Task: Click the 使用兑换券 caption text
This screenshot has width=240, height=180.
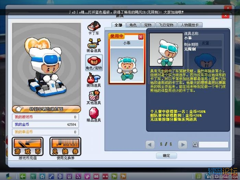Action: pos(65,158)
